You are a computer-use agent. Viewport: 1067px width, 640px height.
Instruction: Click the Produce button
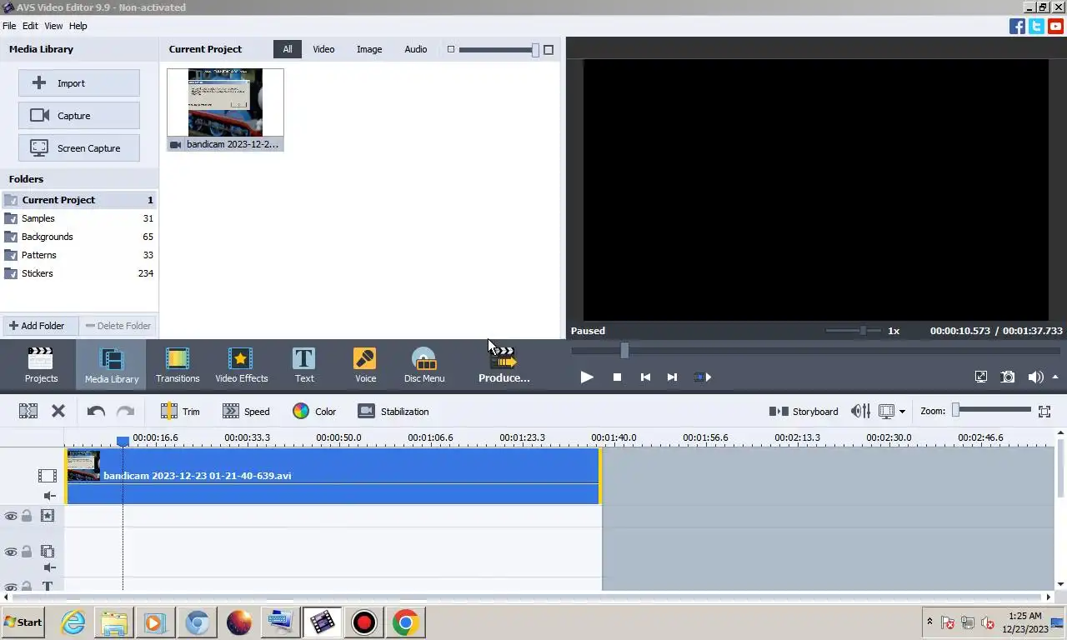click(x=503, y=365)
